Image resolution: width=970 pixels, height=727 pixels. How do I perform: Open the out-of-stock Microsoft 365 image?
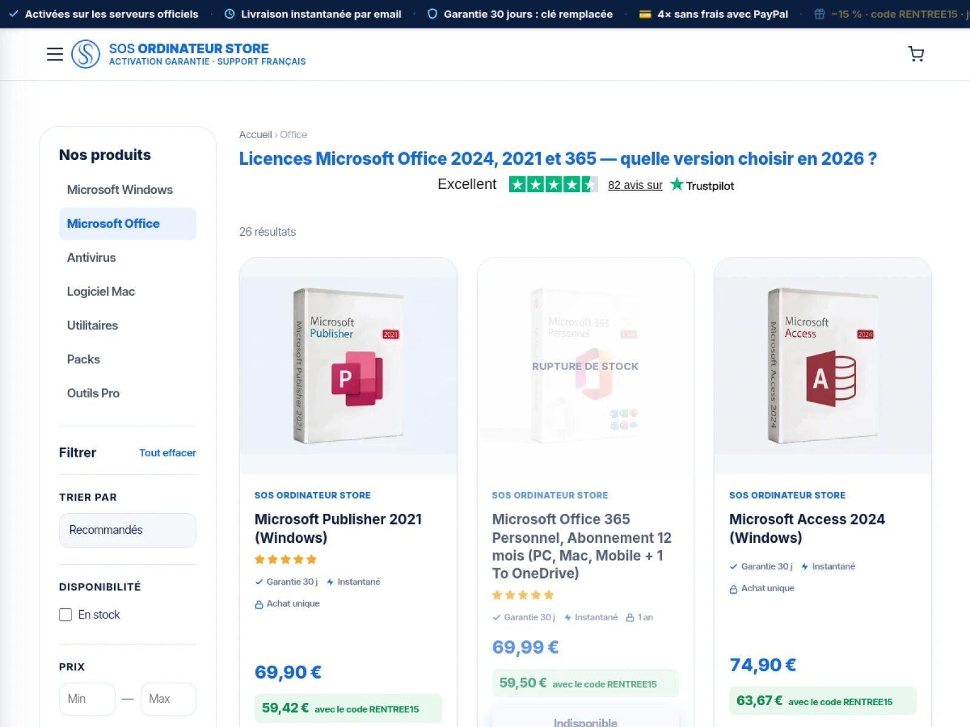(x=585, y=365)
